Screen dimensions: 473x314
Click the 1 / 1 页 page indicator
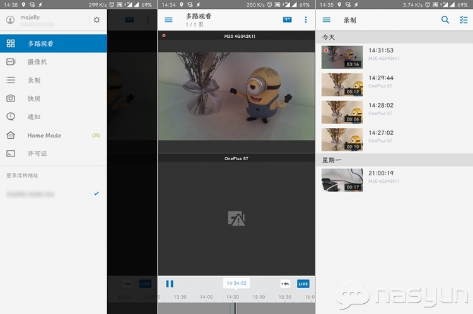tap(195, 25)
